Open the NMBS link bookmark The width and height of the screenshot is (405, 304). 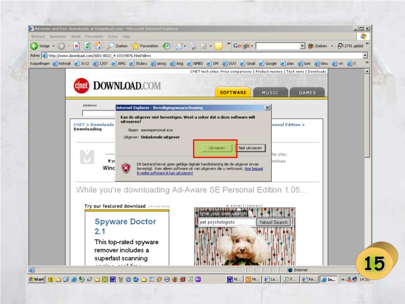(x=195, y=64)
